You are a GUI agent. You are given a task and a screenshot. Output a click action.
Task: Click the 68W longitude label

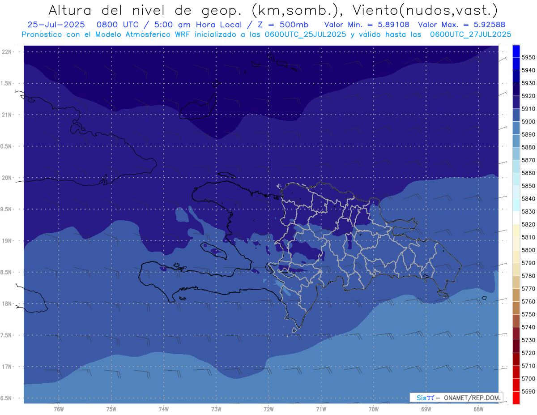[x=478, y=409]
